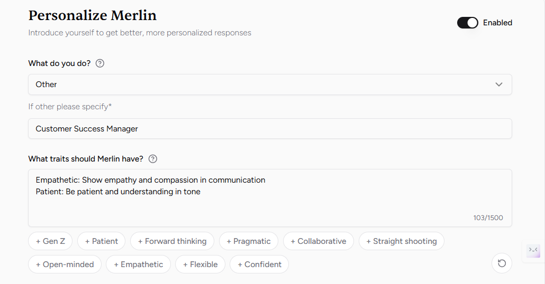Choose the Straight shooting trait

pyautogui.click(x=401, y=241)
